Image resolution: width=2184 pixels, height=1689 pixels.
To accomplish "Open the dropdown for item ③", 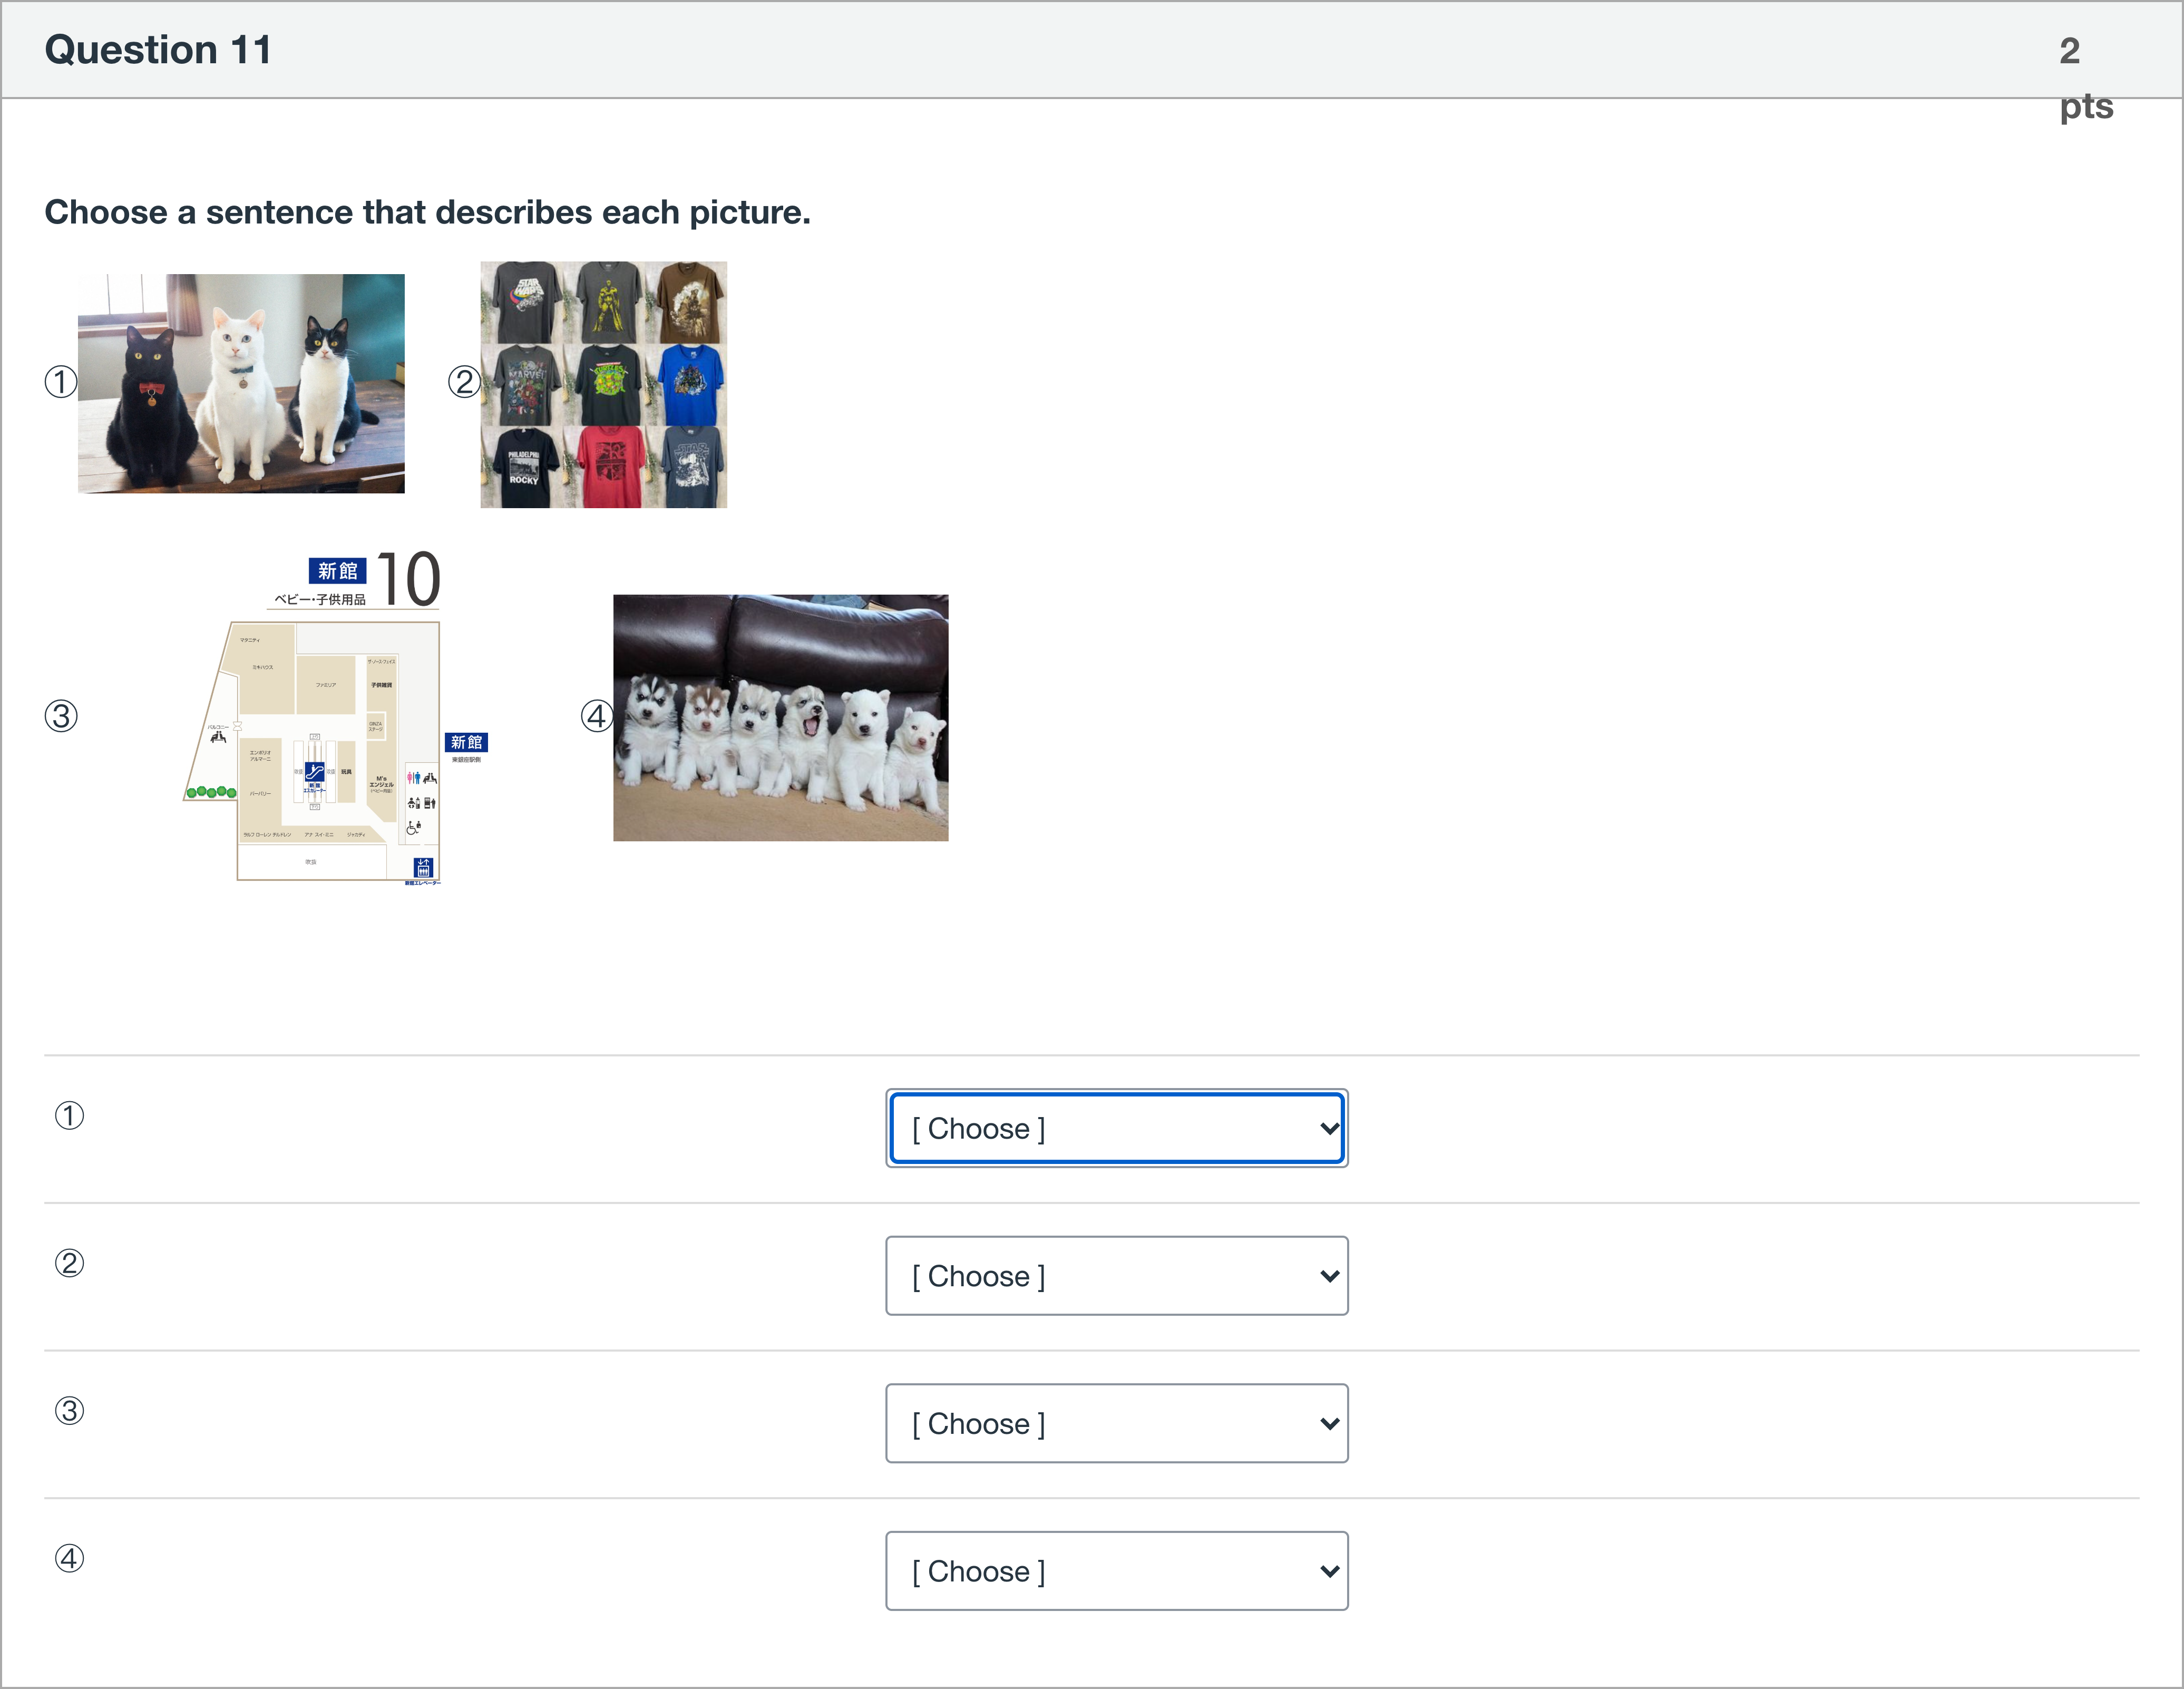I will click(1116, 1423).
